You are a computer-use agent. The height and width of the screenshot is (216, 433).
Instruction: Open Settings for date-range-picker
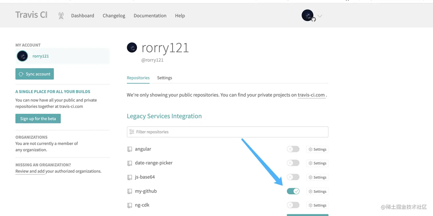tap(317, 163)
